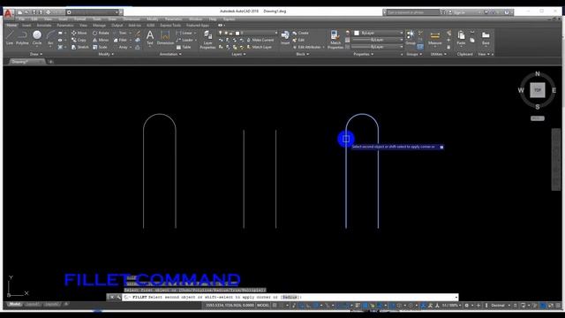Click the vertical navigation bar
This screenshot has height=318, width=565.
point(555,159)
